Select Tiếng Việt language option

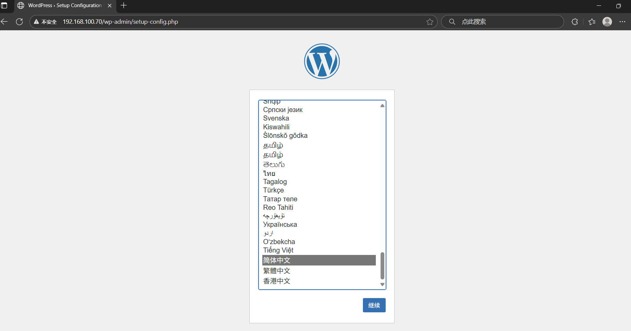click(319, 250)
